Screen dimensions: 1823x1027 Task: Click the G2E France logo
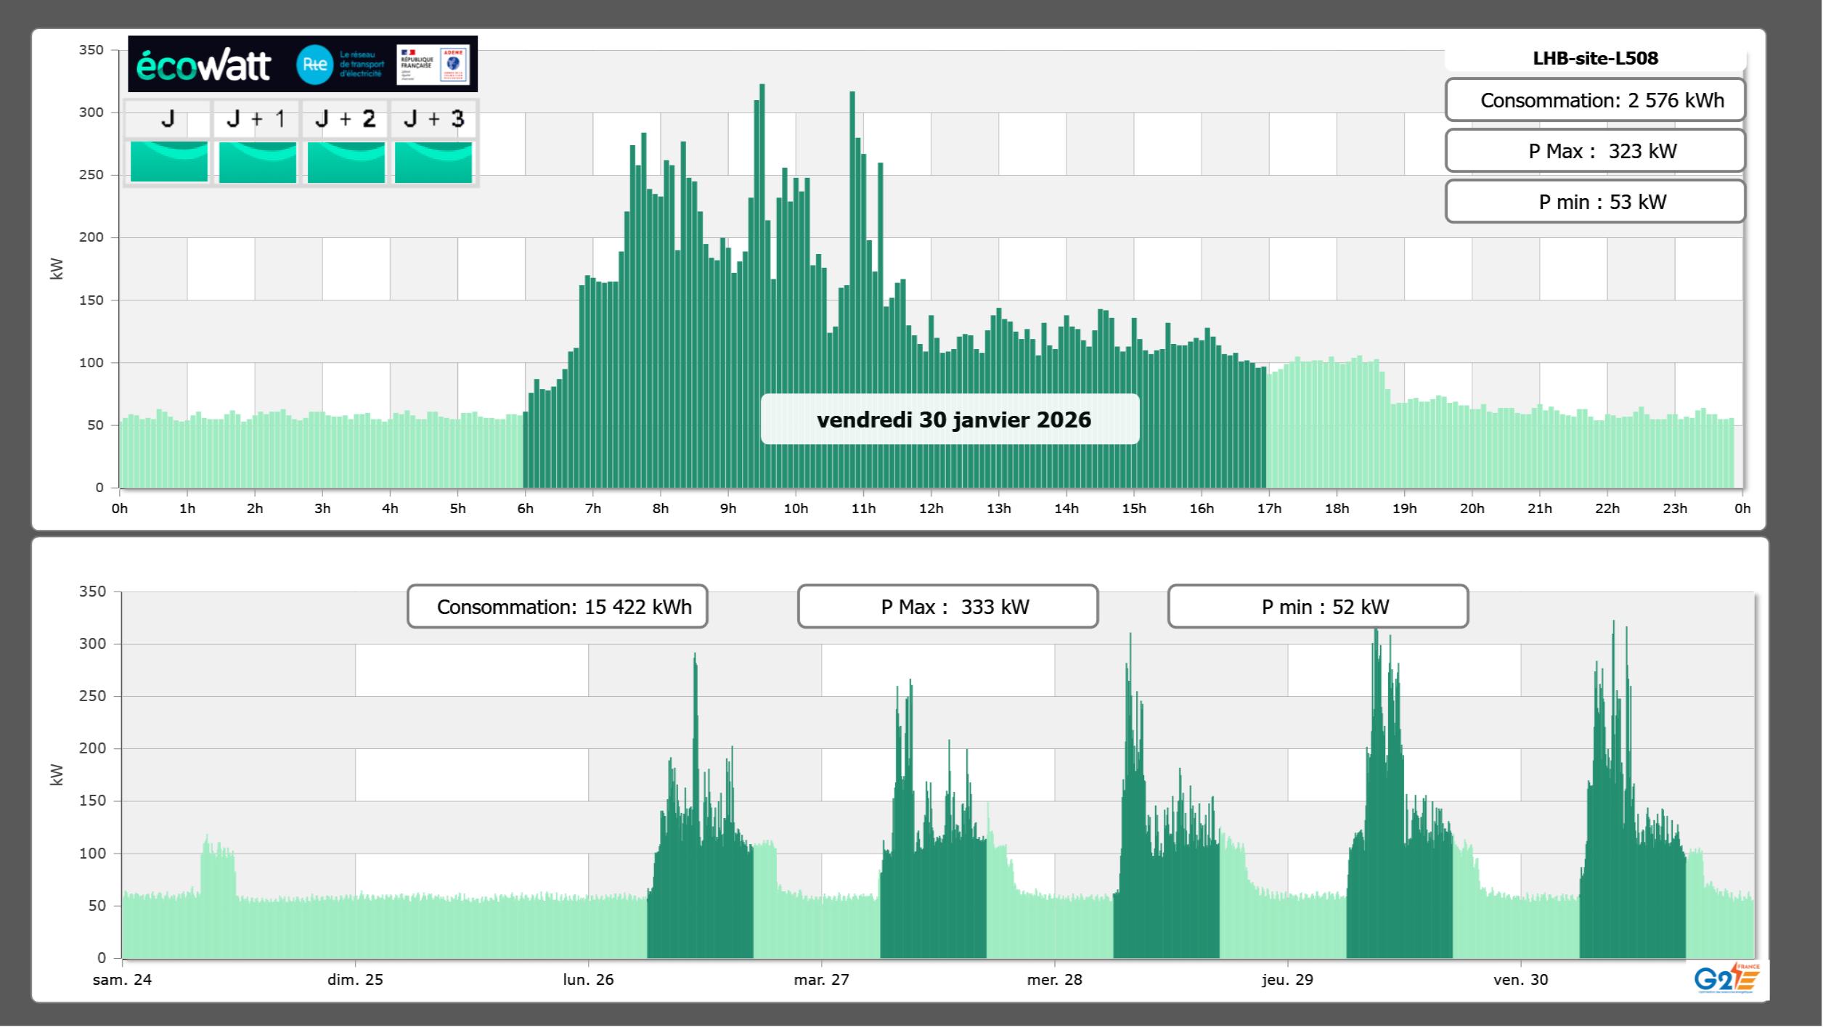(x=1726, y=978)
